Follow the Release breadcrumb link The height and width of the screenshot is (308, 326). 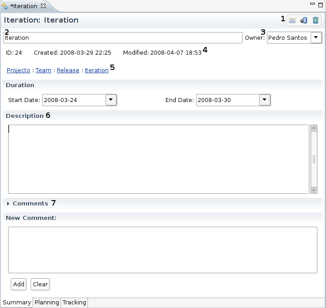coord(68,70)
